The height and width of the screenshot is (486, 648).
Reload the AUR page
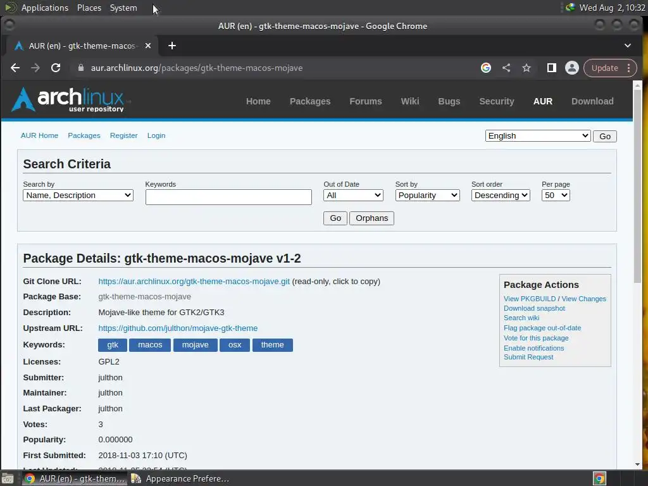pyautogui.click(x=56, y=68)
